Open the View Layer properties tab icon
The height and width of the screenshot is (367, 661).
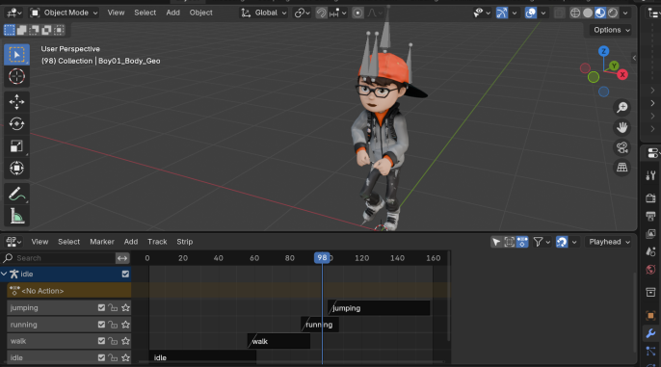(650, 234)
